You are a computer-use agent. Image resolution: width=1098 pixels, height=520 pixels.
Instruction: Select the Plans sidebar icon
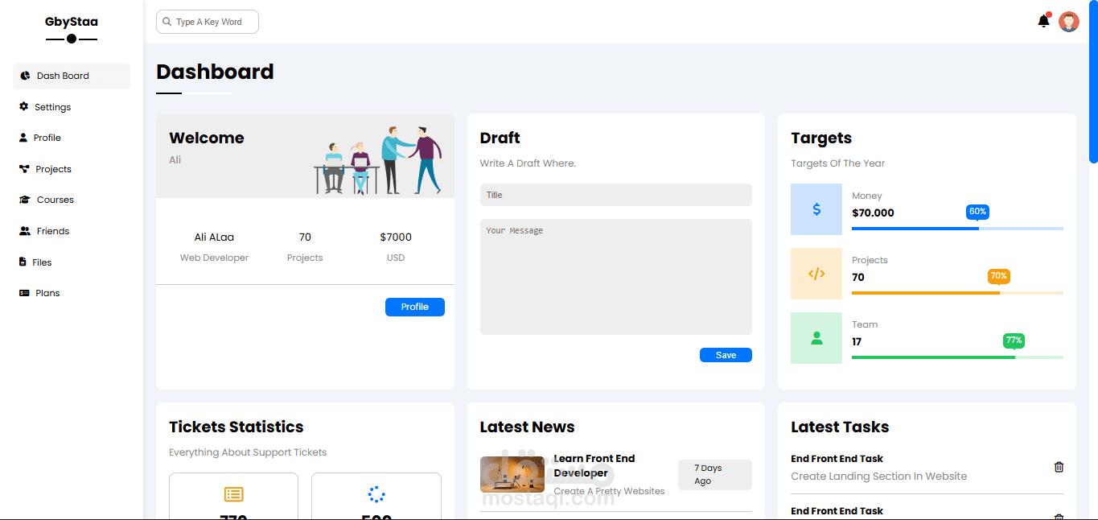pos(23,292)
